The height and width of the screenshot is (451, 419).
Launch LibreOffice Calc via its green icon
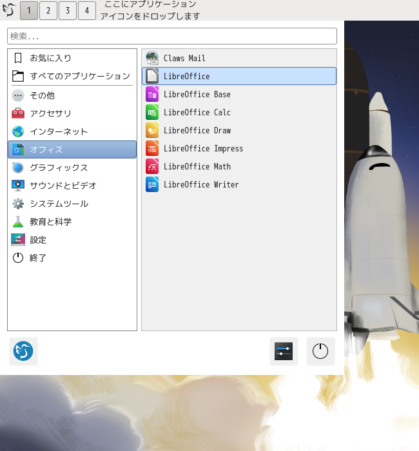152,112
